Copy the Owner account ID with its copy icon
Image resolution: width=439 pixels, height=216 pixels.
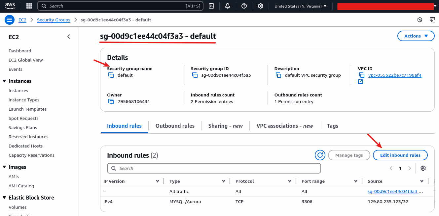pos(111,101)
